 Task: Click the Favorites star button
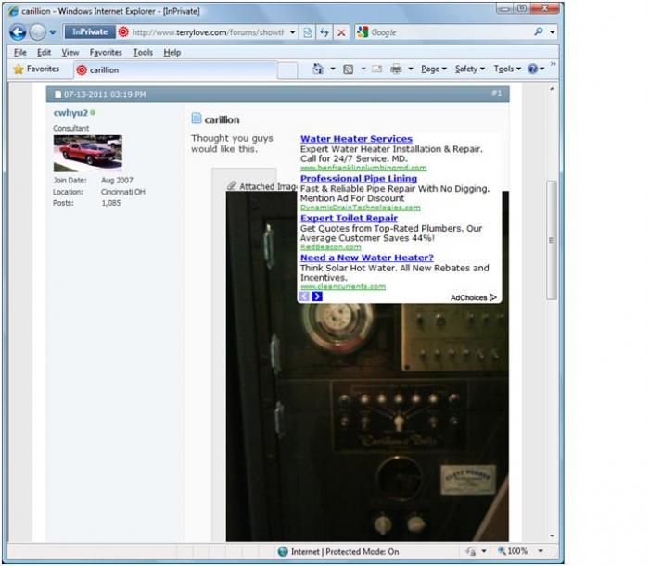click(36, 69)
